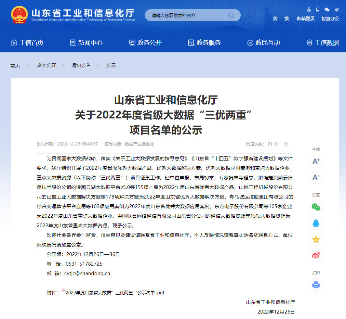Click the signature date 2022年12月26日
346x319 pixels.
click(276, 312)
